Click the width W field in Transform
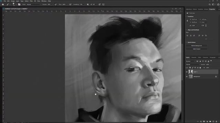The image size is (220, 123). [195, 19]
